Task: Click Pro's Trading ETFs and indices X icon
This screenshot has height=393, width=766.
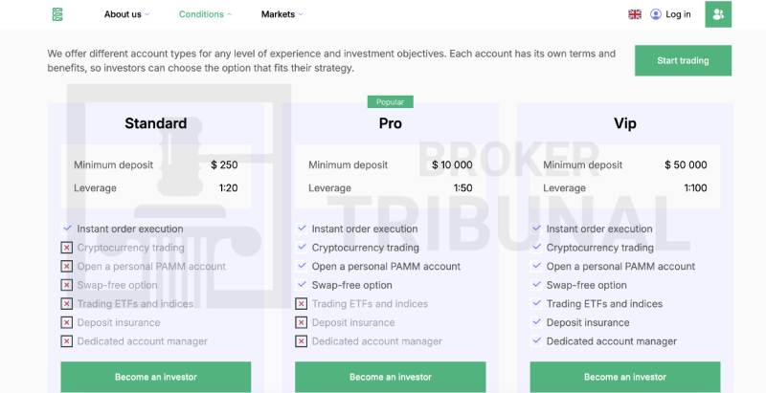Action: click(302, 304)
